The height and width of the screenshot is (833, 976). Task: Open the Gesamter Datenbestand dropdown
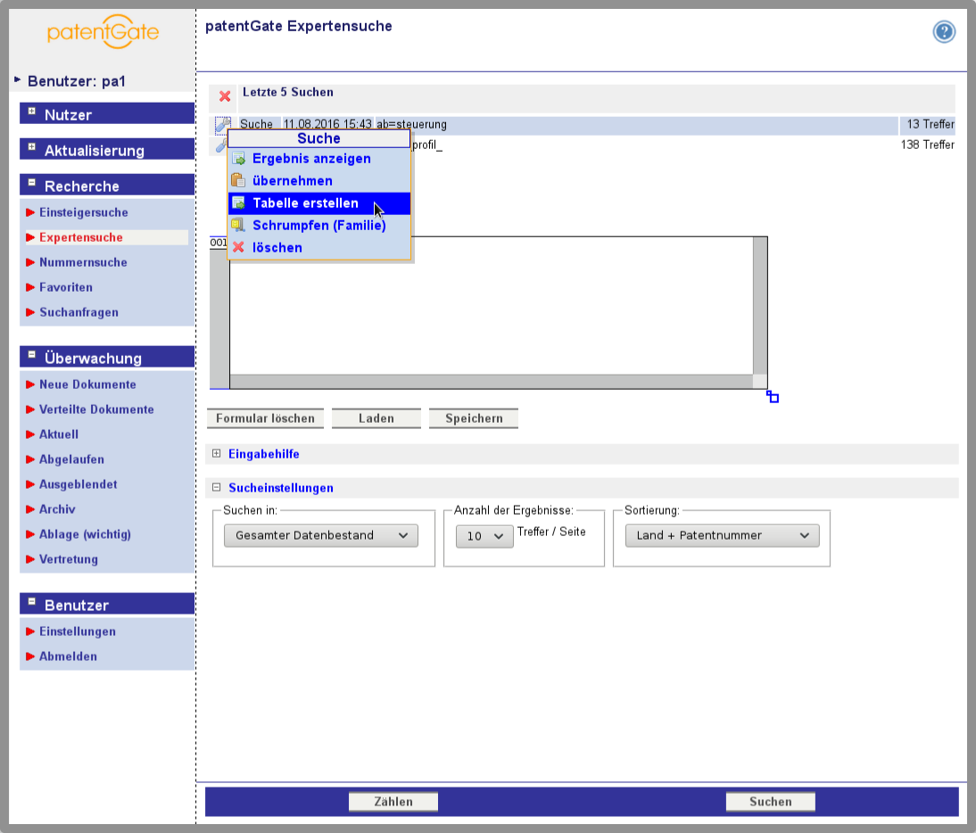[320, 536]
